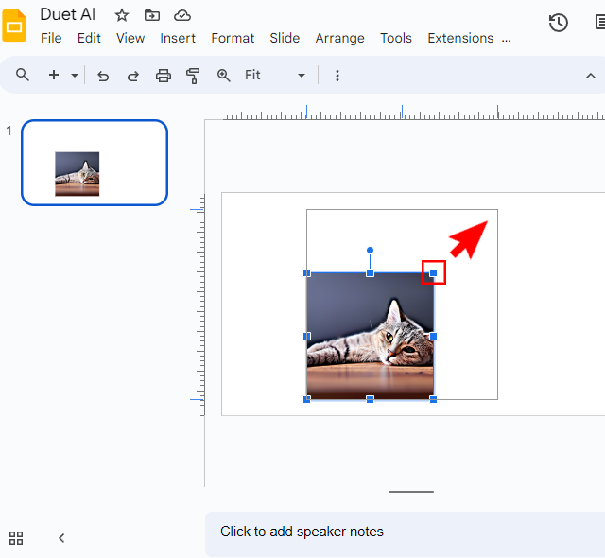
Task: Click the speaker notes resize handle bar
Action: (411, 492)
